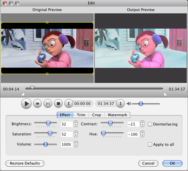Open the Crop tab

pyautogui.click(x=97, y=115)
